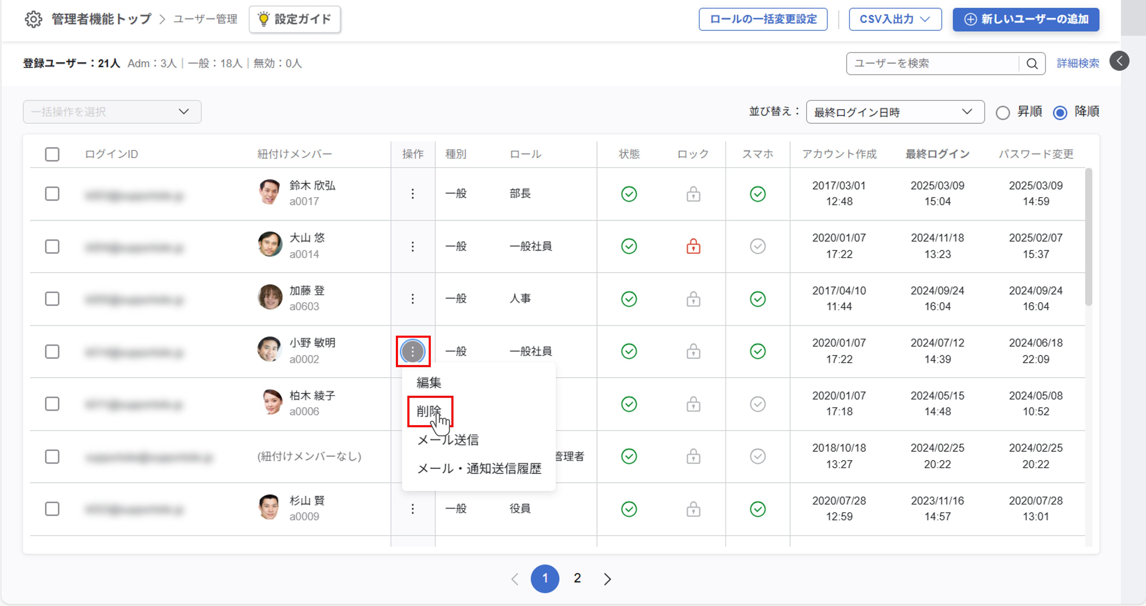Screen dimensions: 1146x606
Task: Select メール送信 in the context menu
Action: [447, 440]
